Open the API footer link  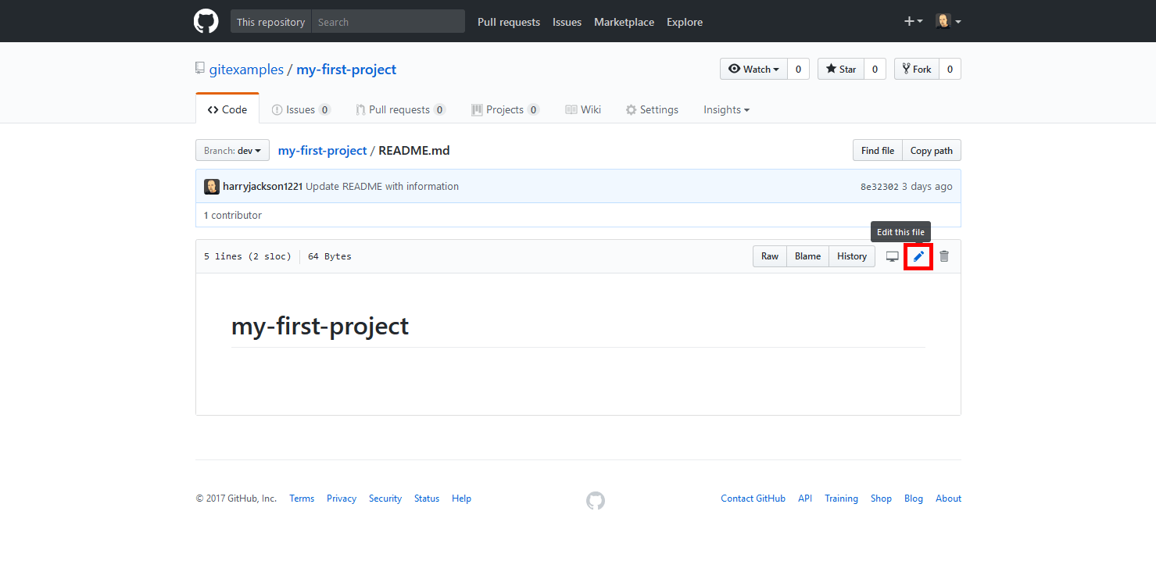[x=805, y=499]
